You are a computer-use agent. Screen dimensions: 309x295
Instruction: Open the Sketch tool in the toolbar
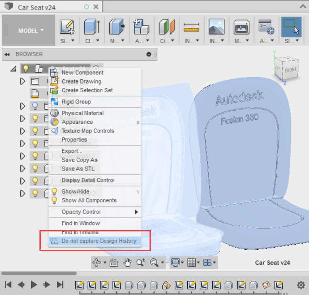pos(67,27)
